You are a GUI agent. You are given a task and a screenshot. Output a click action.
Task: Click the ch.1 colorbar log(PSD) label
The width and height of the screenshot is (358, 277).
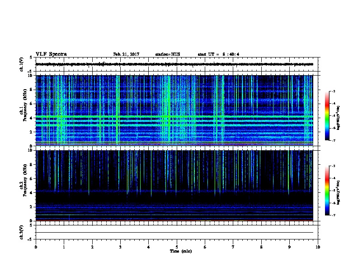(339, 118)
